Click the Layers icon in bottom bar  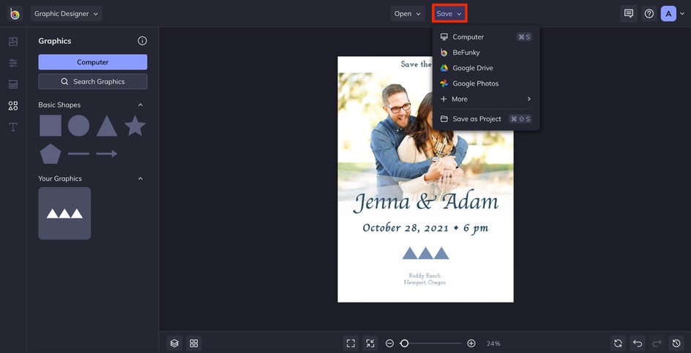click(174, 343)
